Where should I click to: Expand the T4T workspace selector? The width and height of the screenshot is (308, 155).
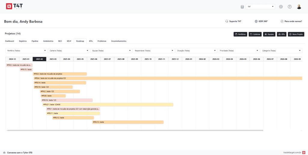260,7
